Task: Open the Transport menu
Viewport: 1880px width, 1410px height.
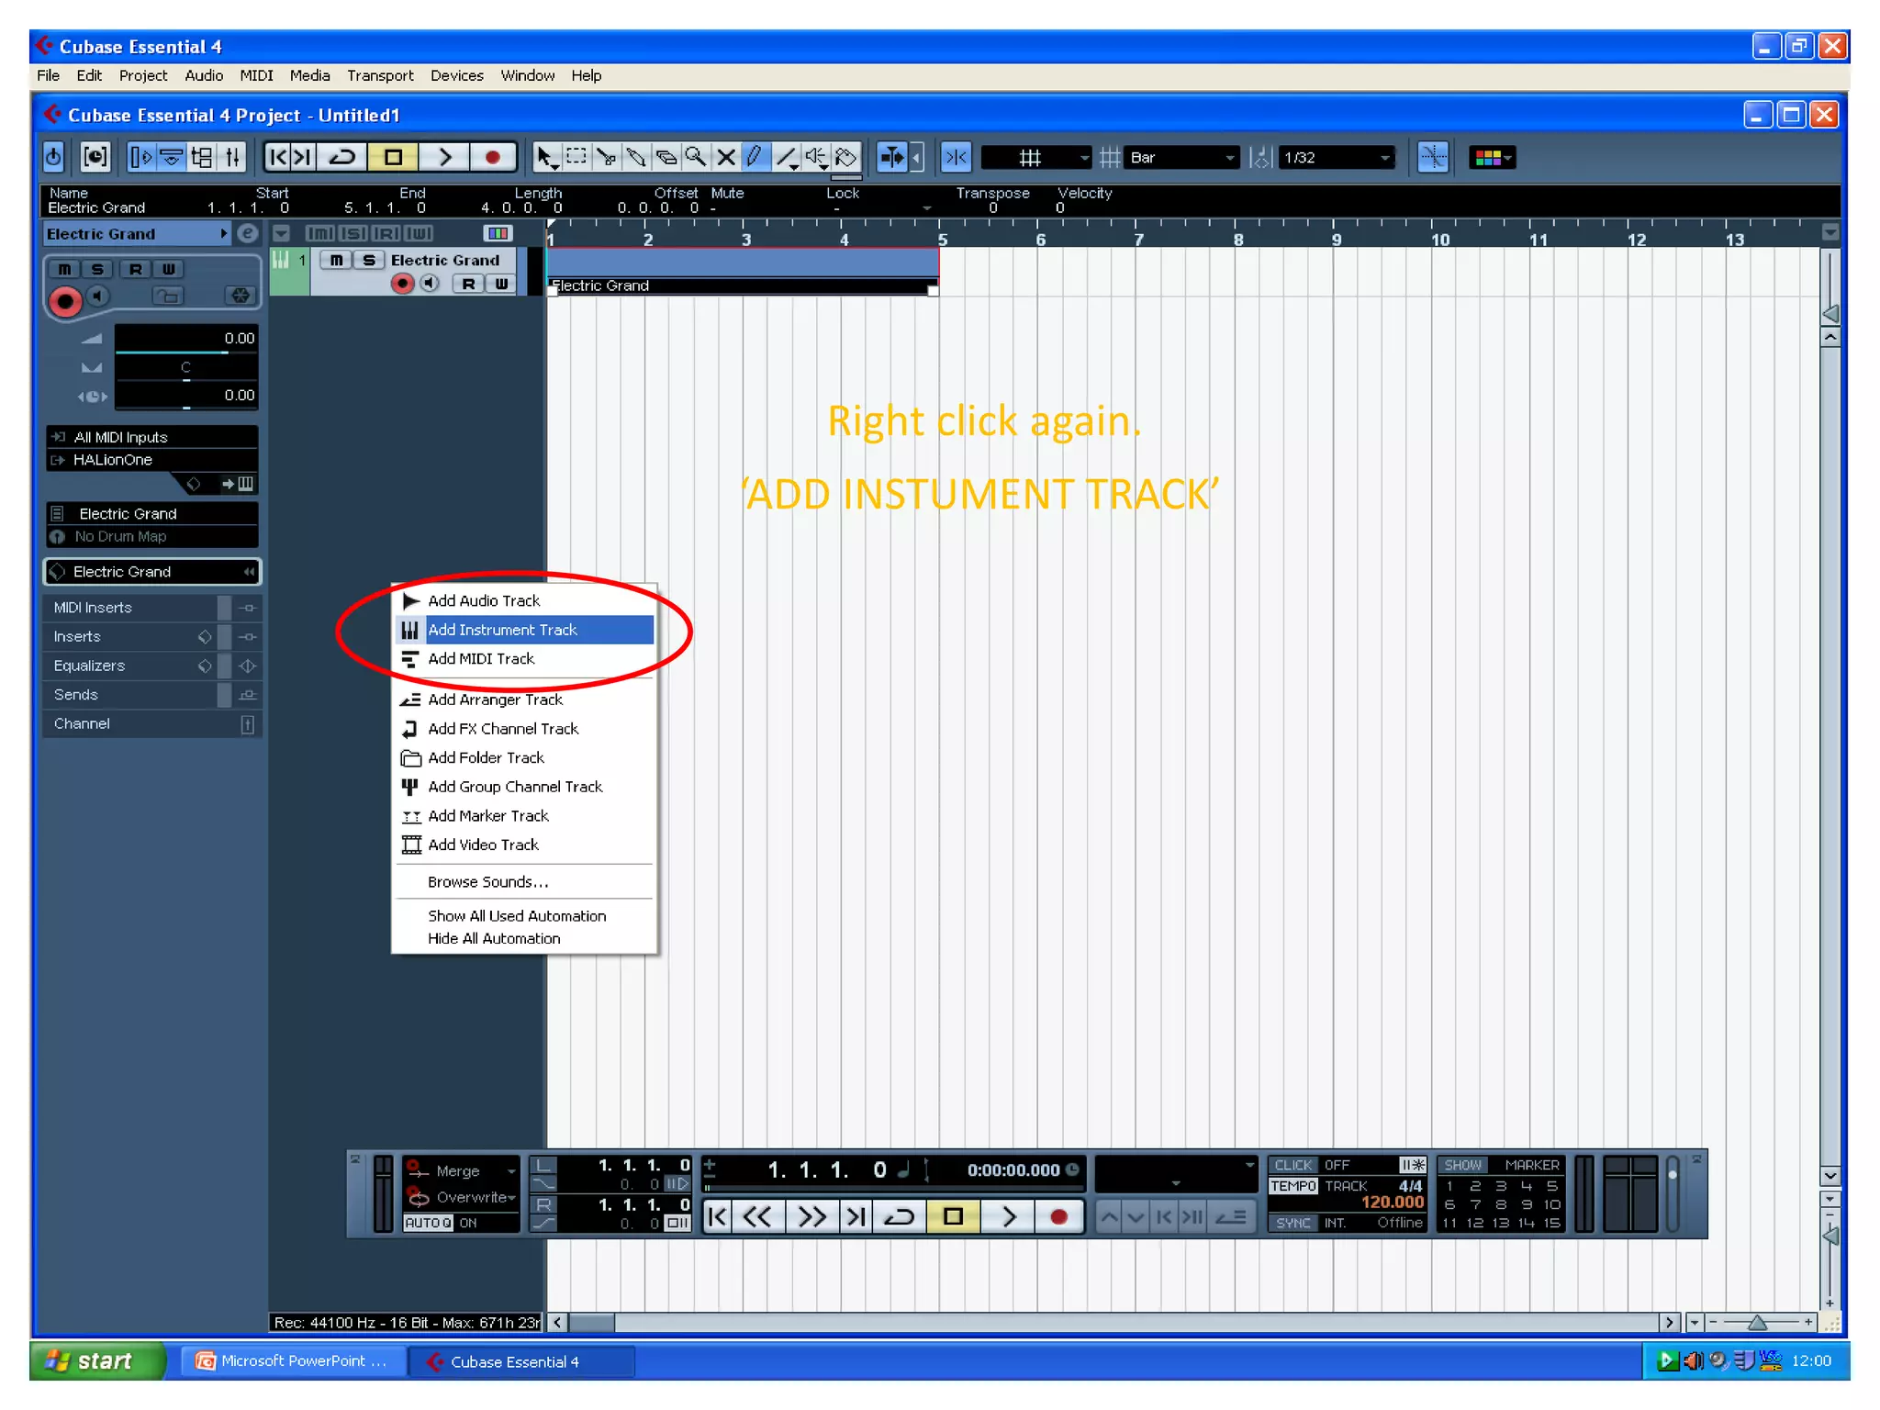Action: [x=380, y=76]
